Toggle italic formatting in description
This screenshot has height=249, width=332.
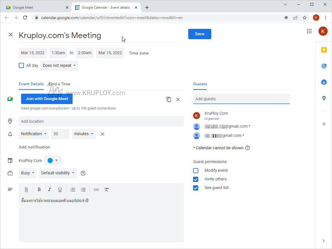[49, 190]
